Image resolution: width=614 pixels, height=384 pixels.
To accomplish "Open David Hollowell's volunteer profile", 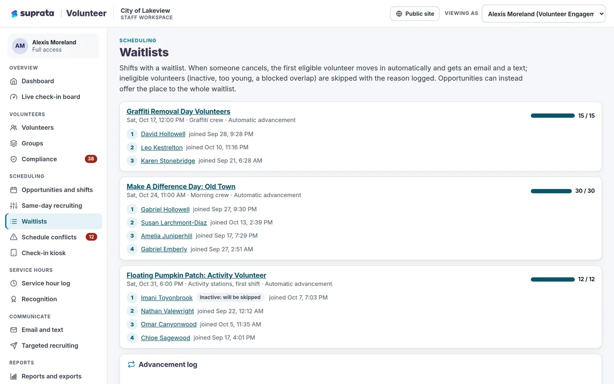I will point(163,134).
